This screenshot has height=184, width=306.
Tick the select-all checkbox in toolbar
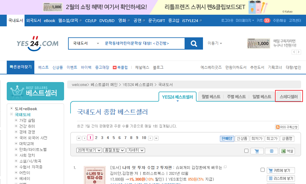(246, 151)
